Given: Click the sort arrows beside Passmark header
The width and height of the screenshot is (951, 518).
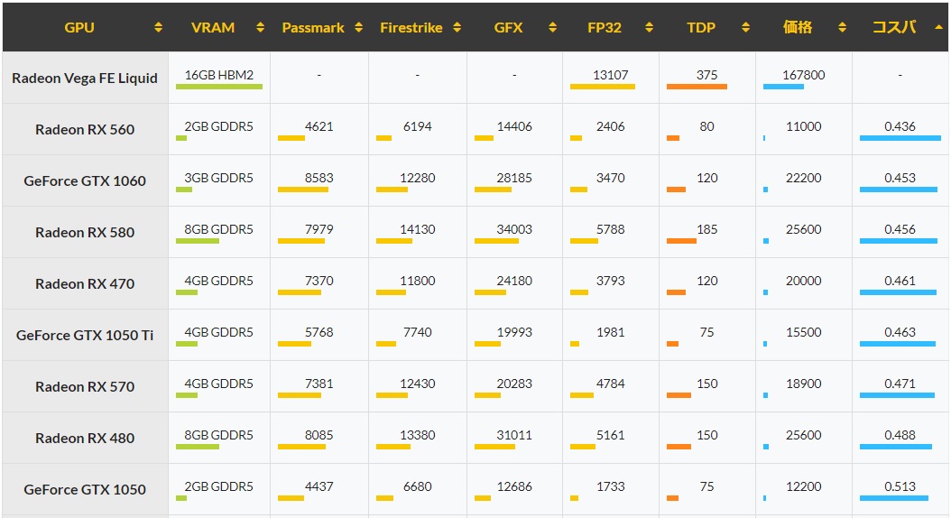Looking at the screenshot, I should tap(358, 27).
